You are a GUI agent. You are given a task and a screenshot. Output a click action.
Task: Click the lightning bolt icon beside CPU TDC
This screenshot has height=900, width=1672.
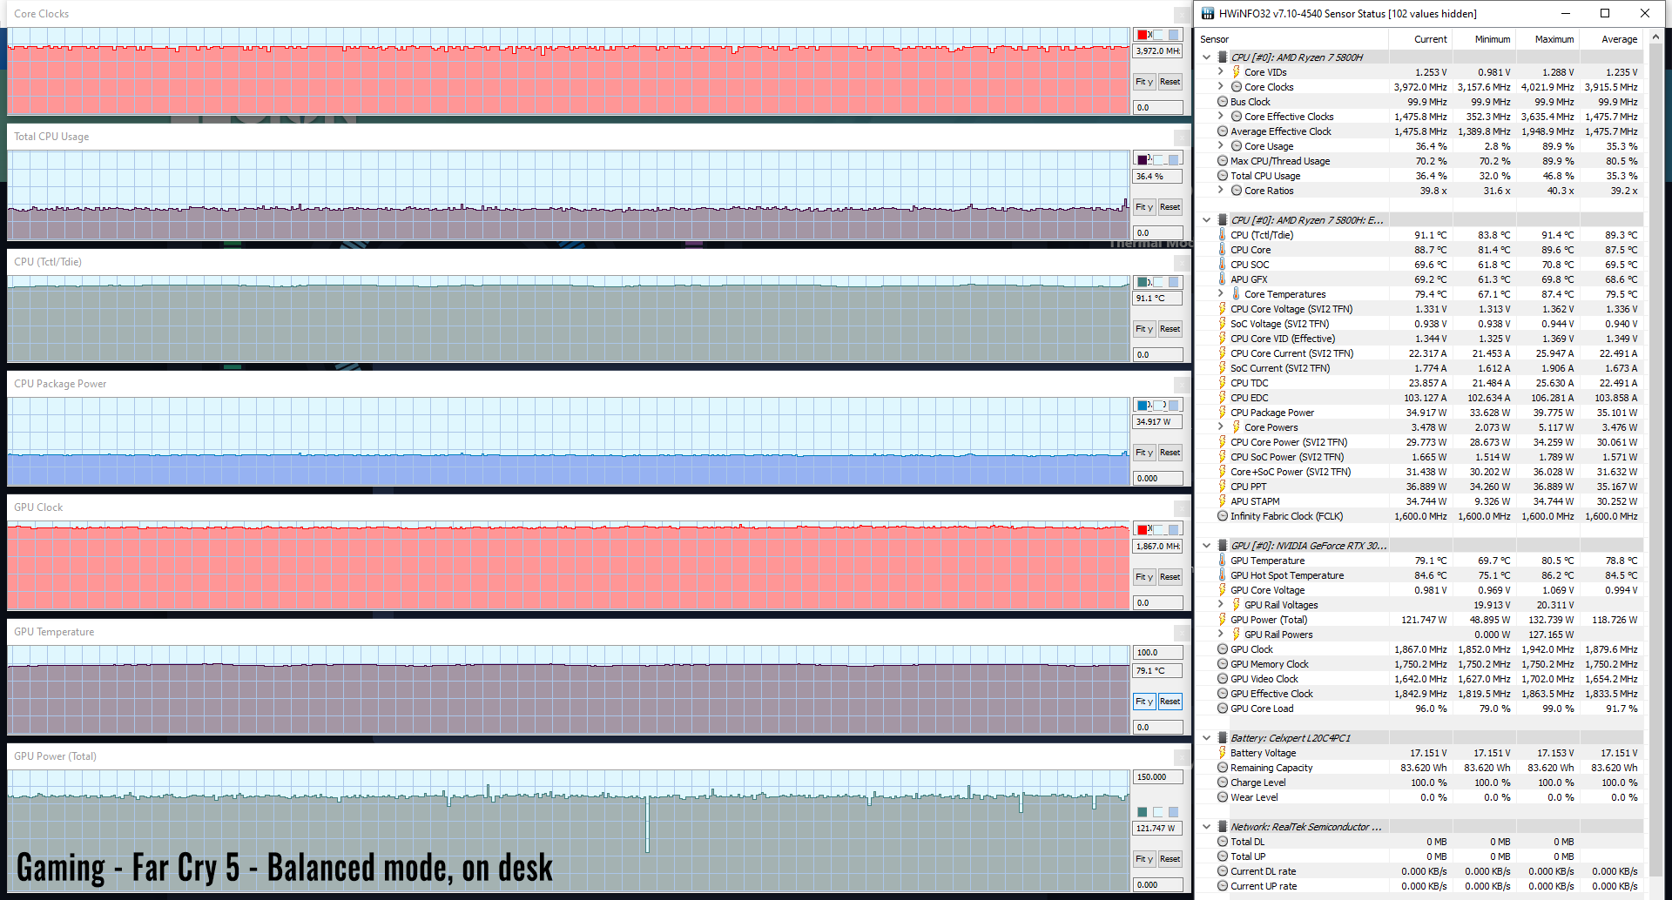tap(1223, 383)
